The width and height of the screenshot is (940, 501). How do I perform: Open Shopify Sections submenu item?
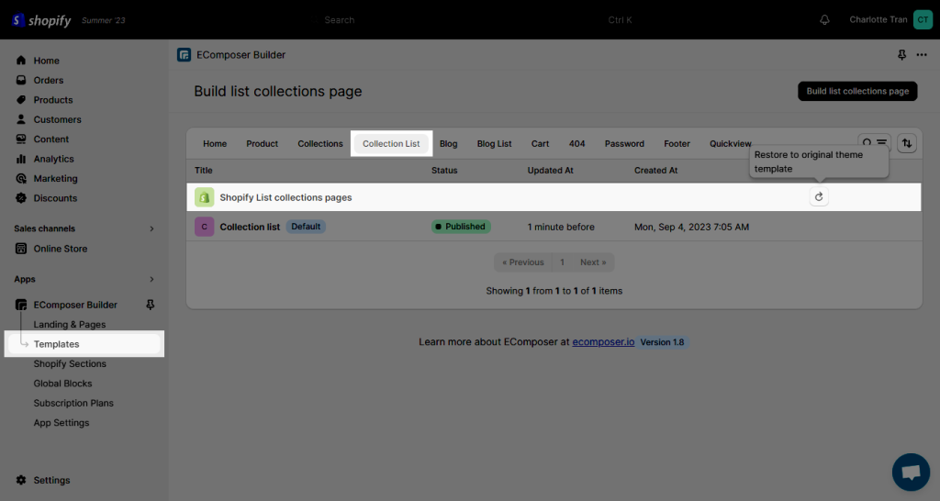[x=70, y=363]
